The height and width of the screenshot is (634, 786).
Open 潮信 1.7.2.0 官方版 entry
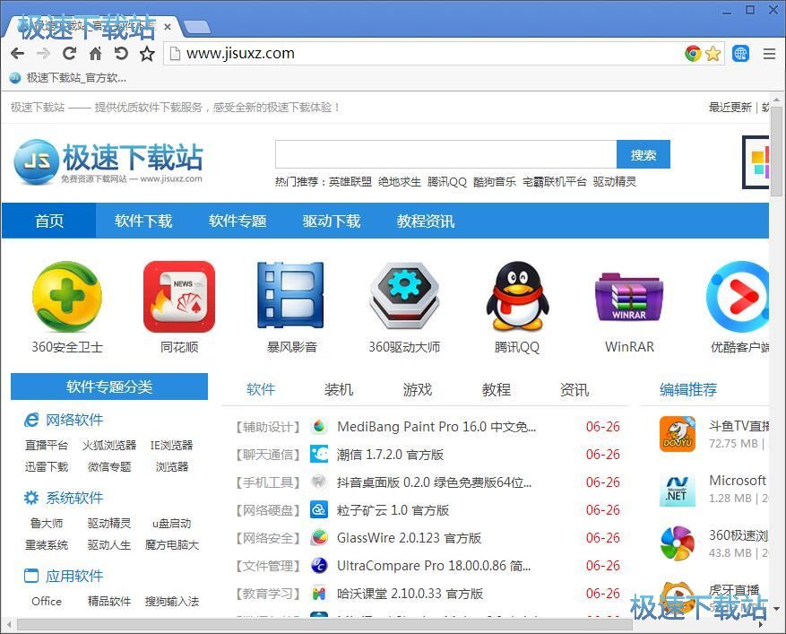tap(391, 455)
